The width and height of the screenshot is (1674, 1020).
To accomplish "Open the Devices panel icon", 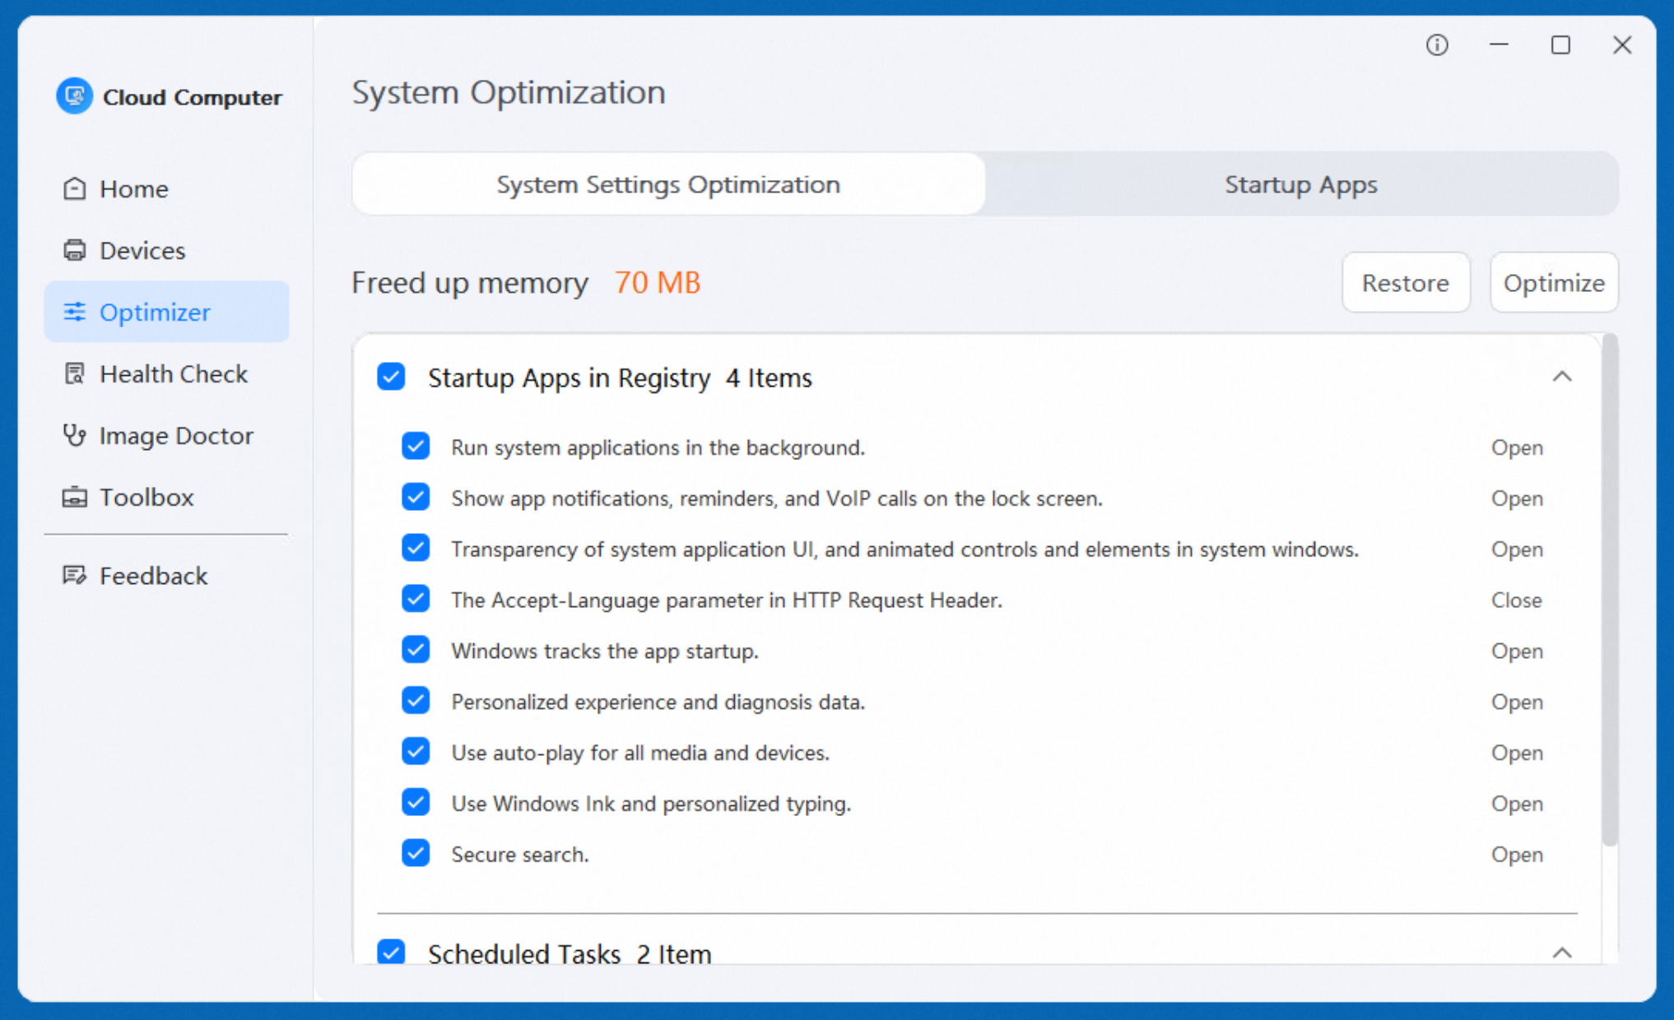I will click(x=75, y=250).
